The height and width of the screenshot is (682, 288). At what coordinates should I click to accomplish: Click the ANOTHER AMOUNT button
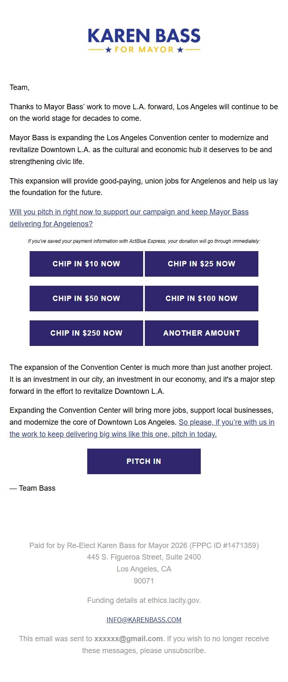201,333
